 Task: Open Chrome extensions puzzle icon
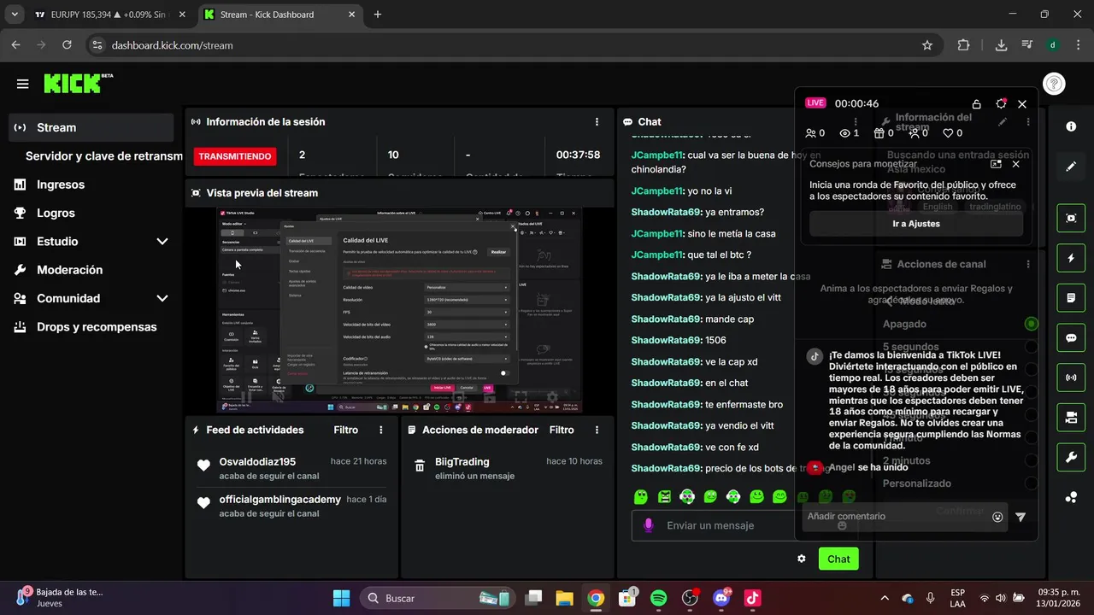tap(964, 45)
